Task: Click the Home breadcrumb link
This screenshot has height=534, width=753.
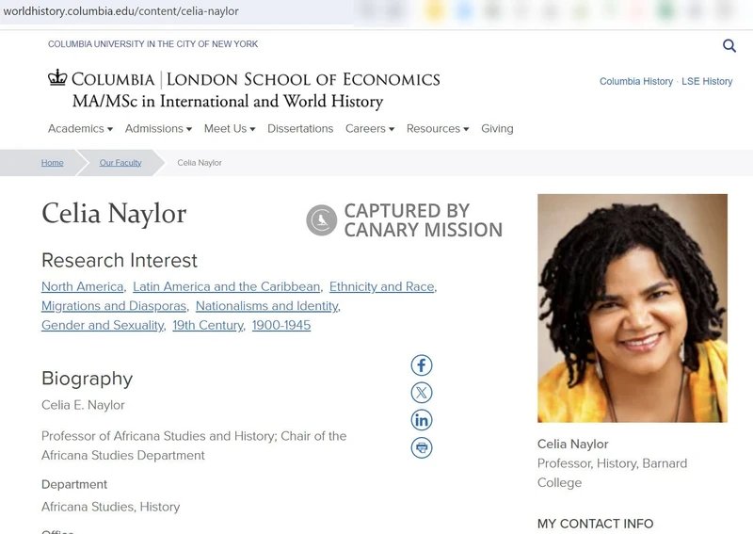Action: pos(53,163)
